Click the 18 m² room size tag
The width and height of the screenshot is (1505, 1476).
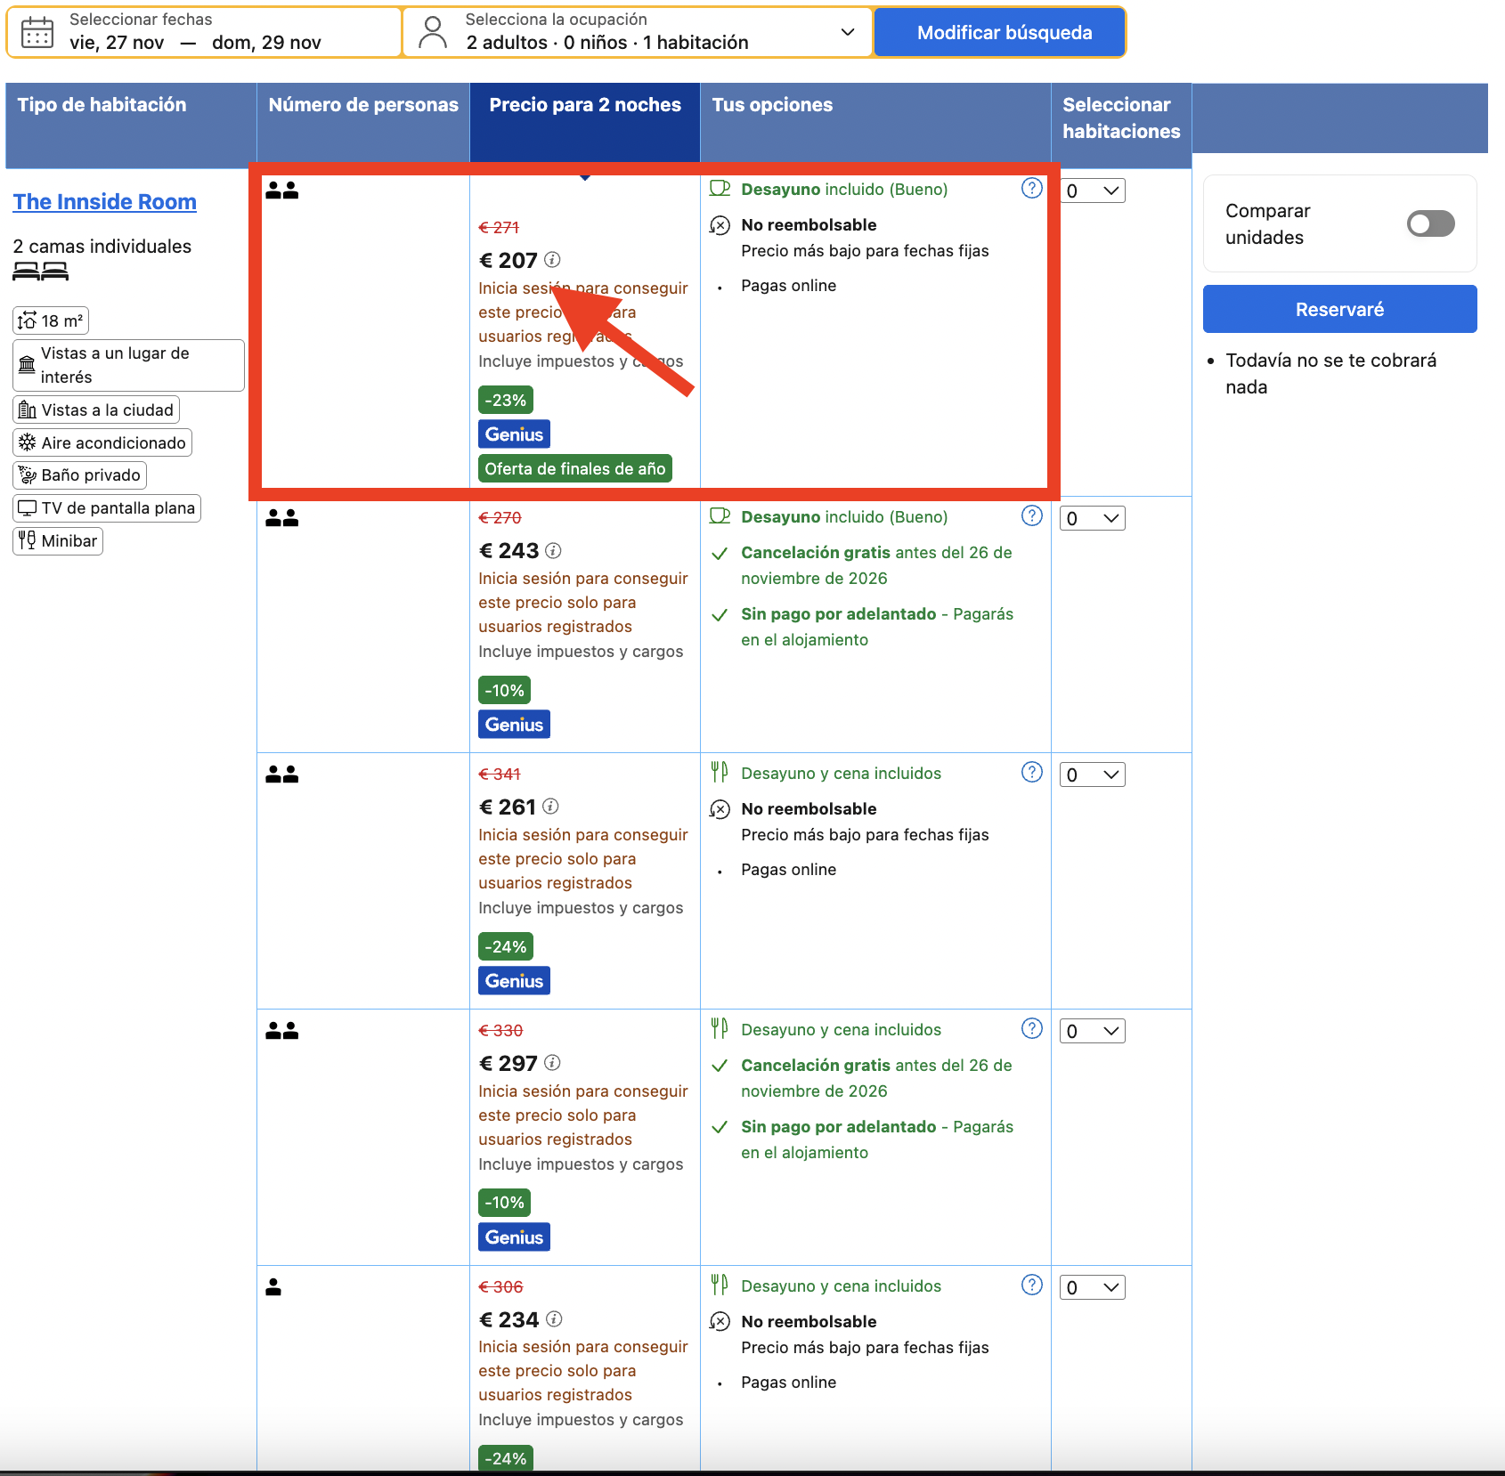(x=51, y=320)
